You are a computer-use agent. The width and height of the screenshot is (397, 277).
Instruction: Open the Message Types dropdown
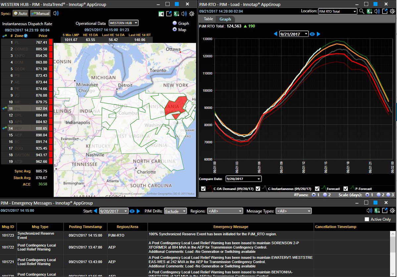[294, 211]
